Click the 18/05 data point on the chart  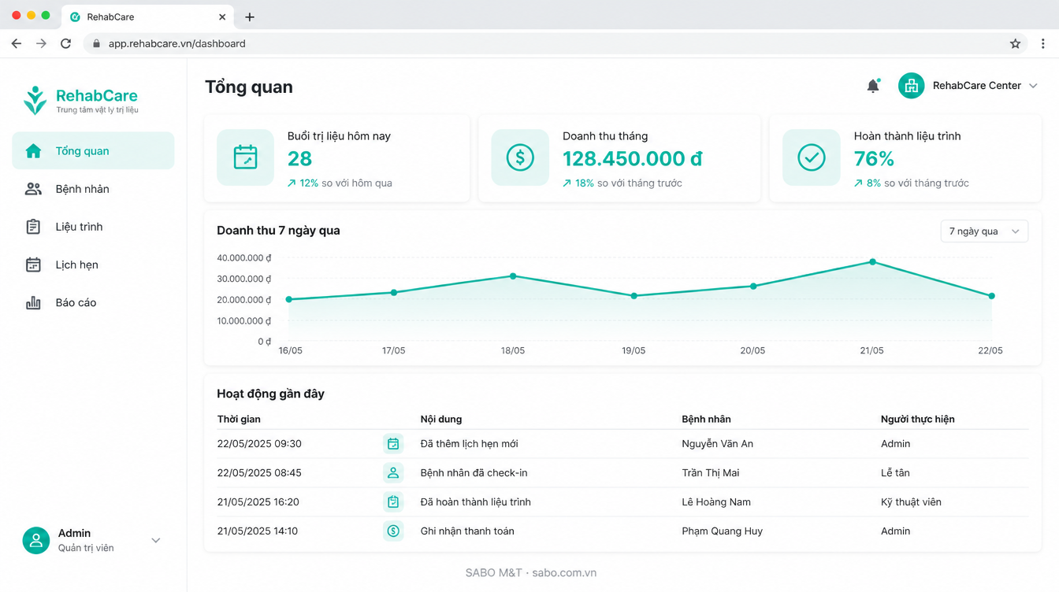coord(513,276)
